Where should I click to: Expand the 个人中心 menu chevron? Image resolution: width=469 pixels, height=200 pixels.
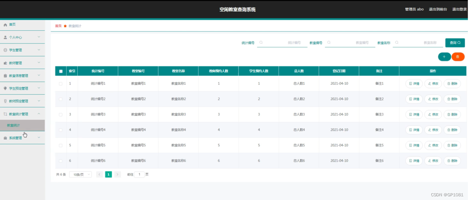(x=39, y=37)
